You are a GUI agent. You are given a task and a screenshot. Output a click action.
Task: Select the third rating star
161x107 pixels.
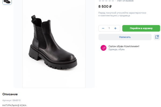coord(106,1)
